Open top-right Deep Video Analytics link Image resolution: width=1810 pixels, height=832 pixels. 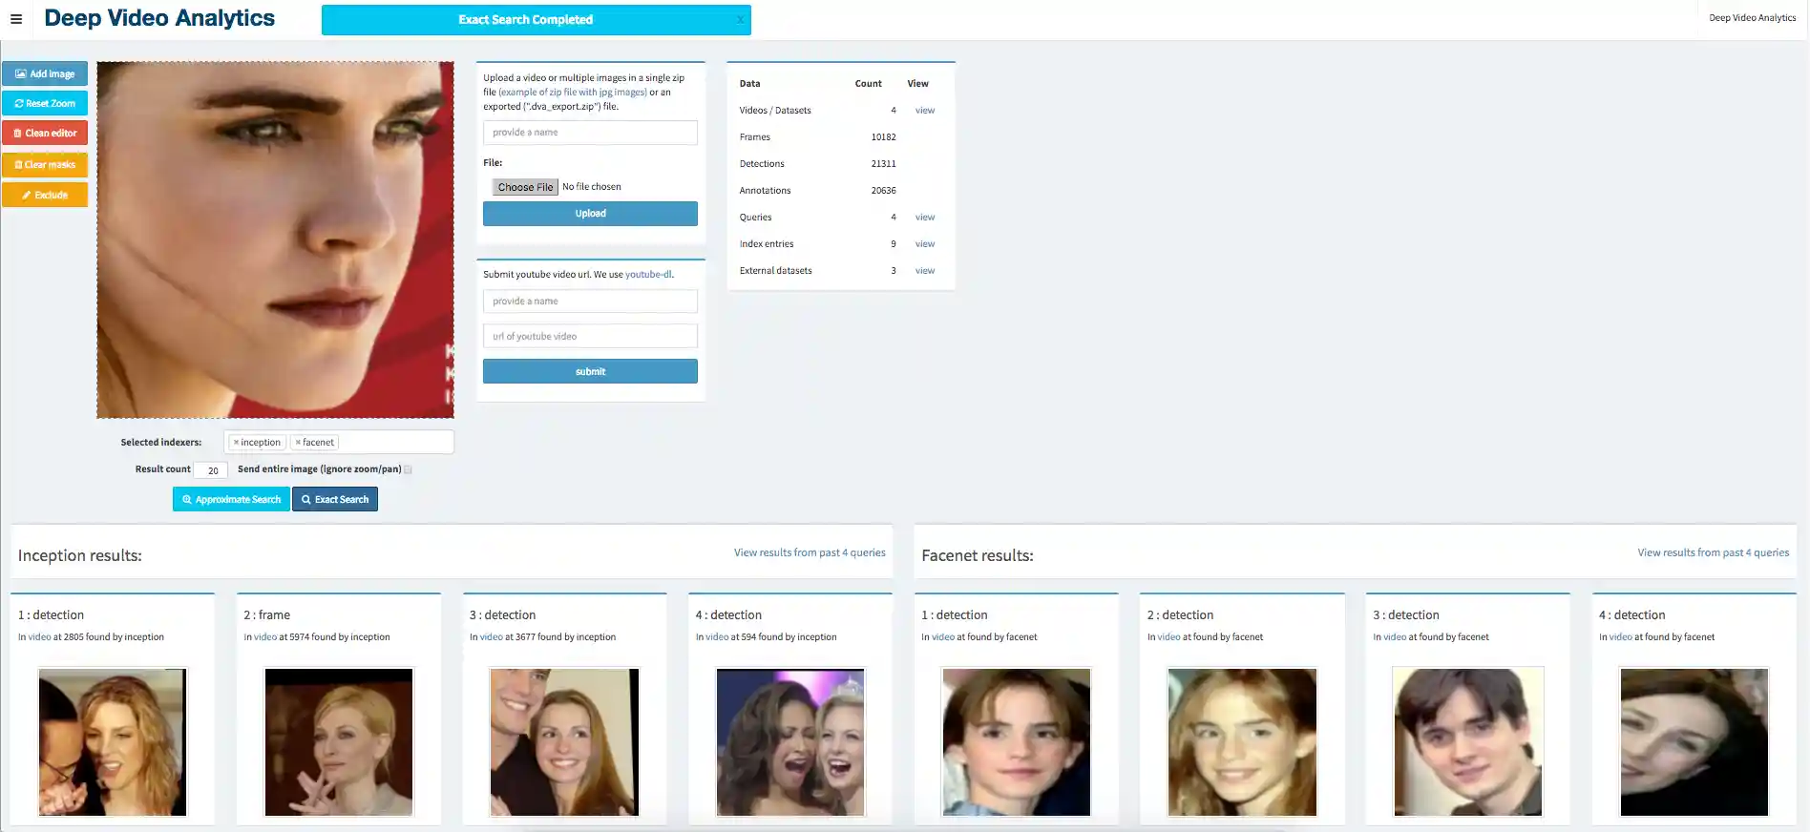click(1752, 18)
